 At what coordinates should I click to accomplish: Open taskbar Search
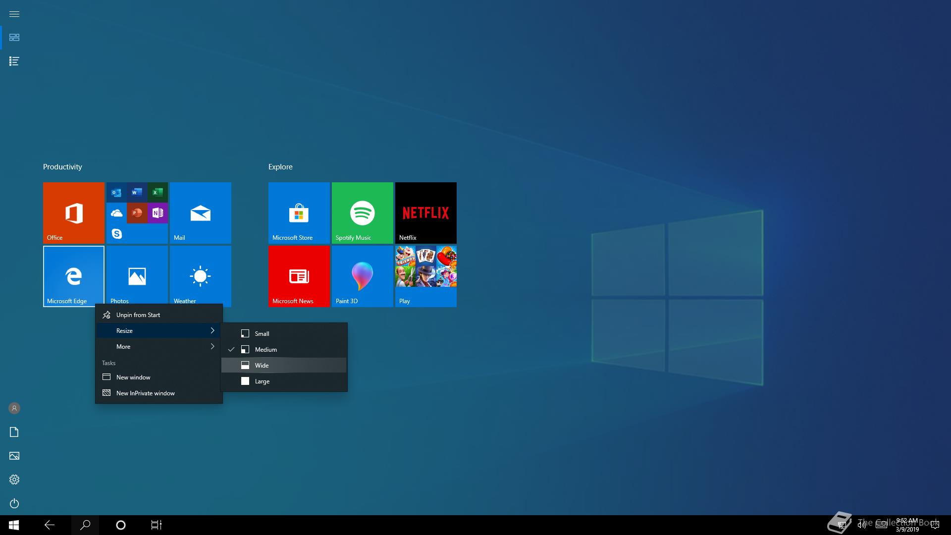click(85, 525)
